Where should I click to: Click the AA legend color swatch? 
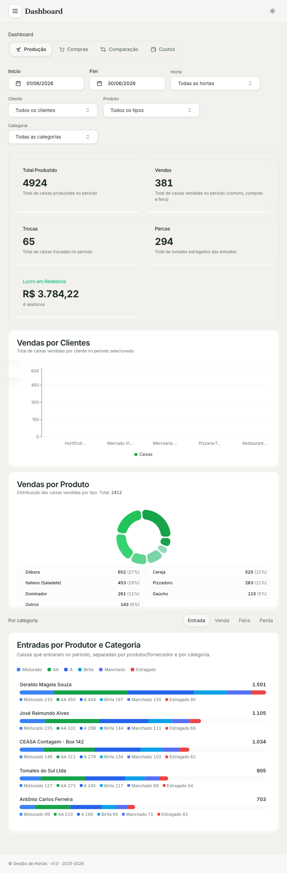click(x=49, y=670)
